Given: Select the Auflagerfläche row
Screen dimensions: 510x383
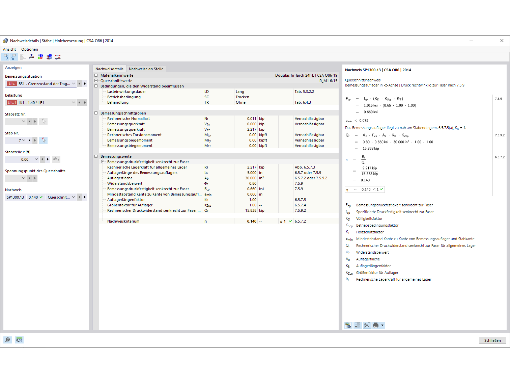Looking at the screenshot, I should (219, 178).
